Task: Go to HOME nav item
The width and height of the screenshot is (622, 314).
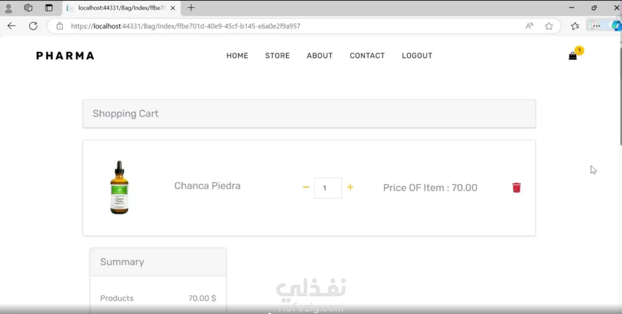Action: [237, 55]
